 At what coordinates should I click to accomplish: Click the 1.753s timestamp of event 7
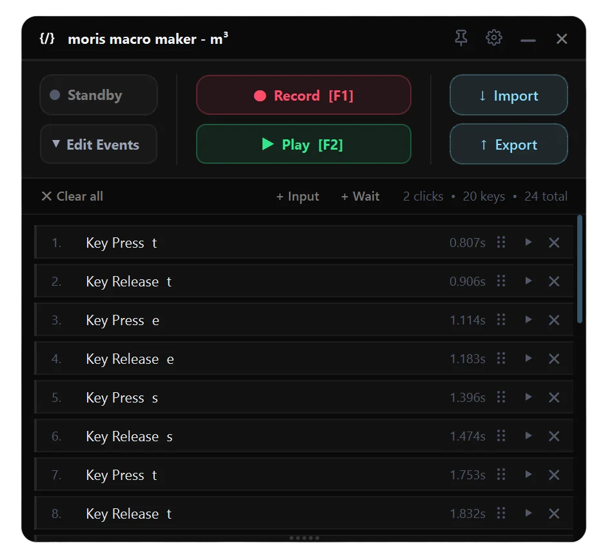click(x=468, y=475)
